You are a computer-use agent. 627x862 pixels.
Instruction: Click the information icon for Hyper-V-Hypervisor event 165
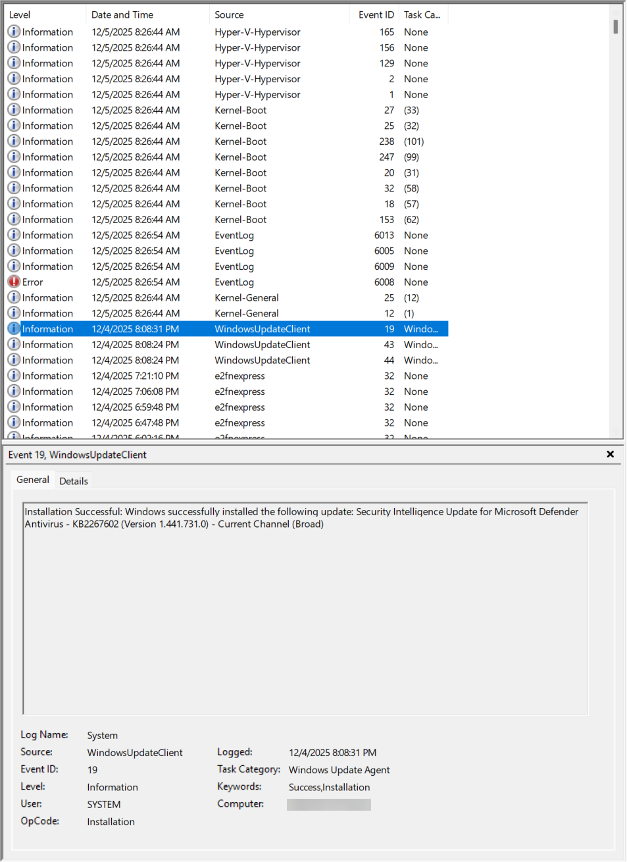(14, 32)
